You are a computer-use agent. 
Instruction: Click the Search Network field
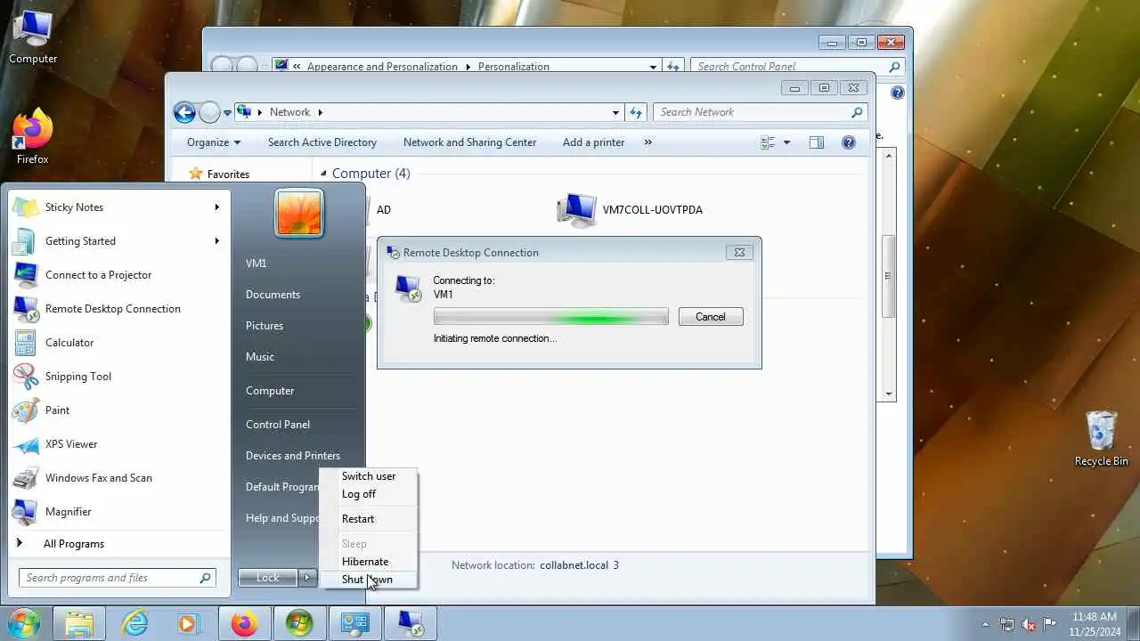pos(760,112)
